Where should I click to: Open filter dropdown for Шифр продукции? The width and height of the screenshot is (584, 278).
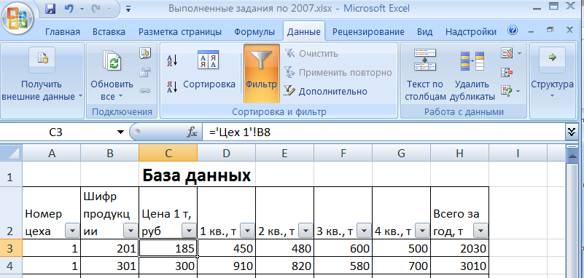[131, 231]
